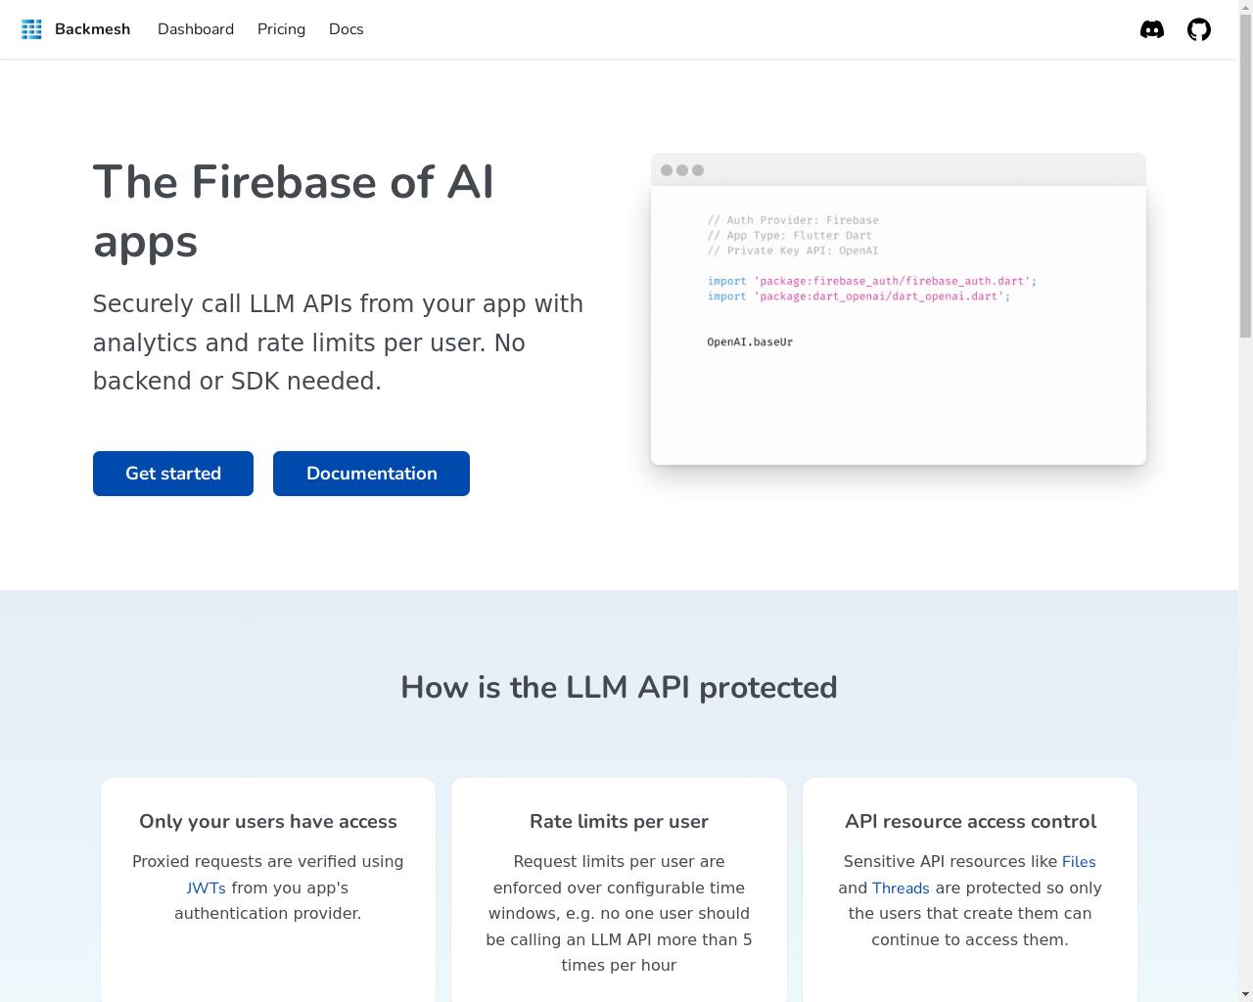Click the Get started button
Screen dimensions: 1253x1002
pos(173,474)
